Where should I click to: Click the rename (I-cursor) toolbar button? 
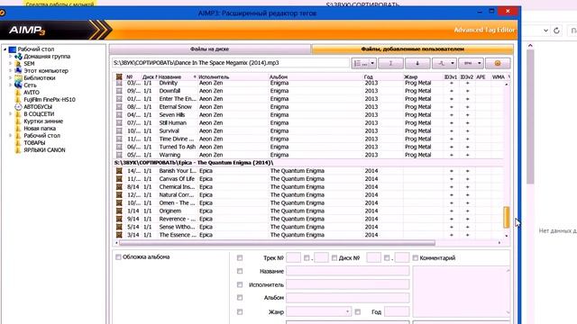(390, 63)
